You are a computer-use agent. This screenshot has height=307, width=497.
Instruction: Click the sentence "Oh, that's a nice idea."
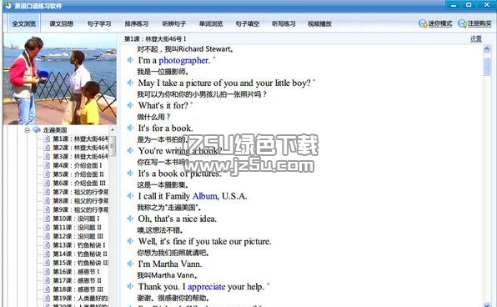click(x=177, y=219)
